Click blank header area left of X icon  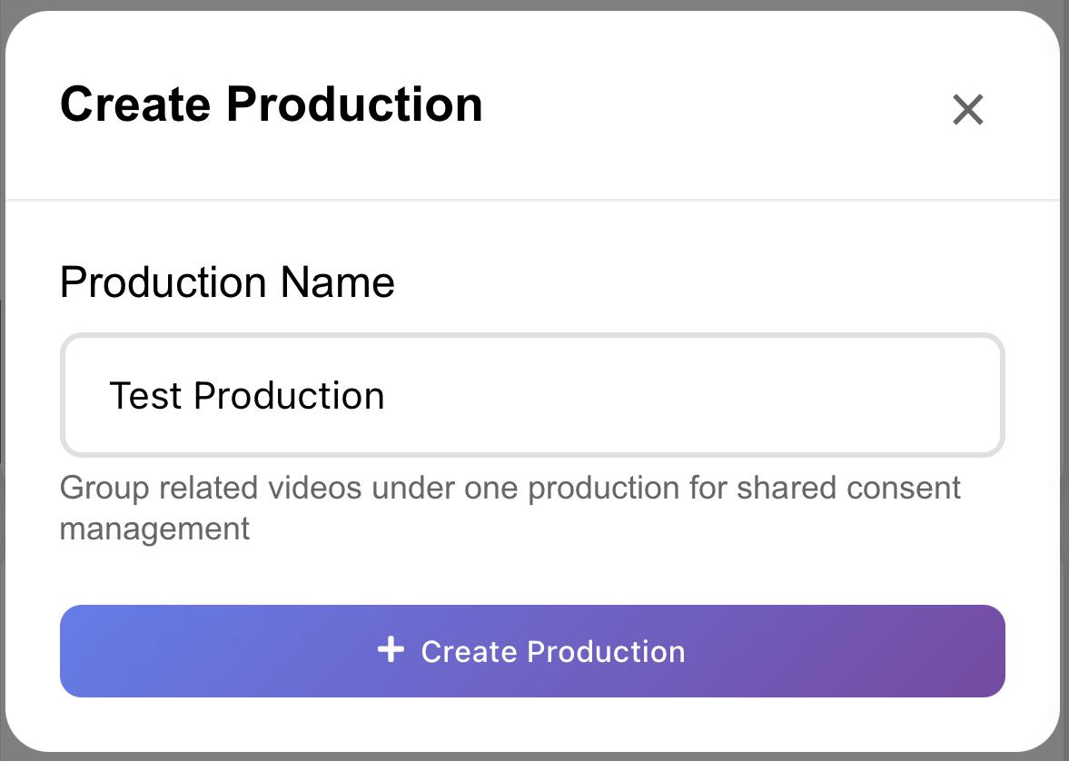(727, 105)
